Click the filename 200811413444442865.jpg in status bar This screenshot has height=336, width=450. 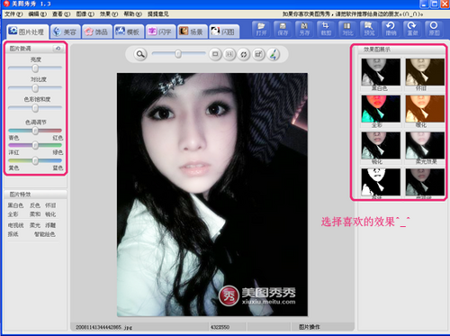click(103, 327)
